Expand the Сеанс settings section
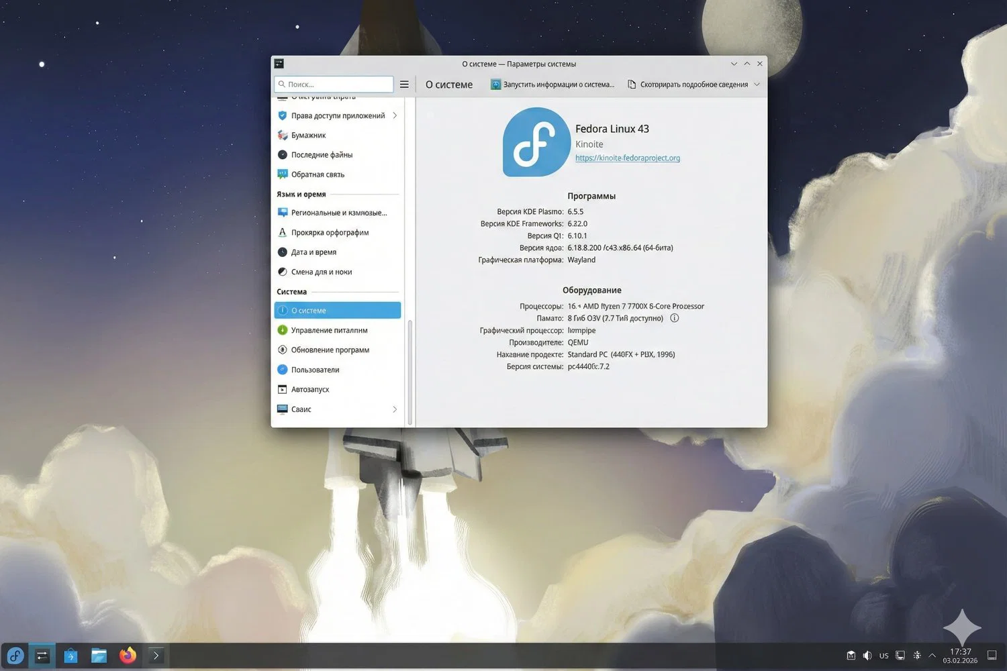The width and height of the screenshot is (1007, 671). coord(395,409)
